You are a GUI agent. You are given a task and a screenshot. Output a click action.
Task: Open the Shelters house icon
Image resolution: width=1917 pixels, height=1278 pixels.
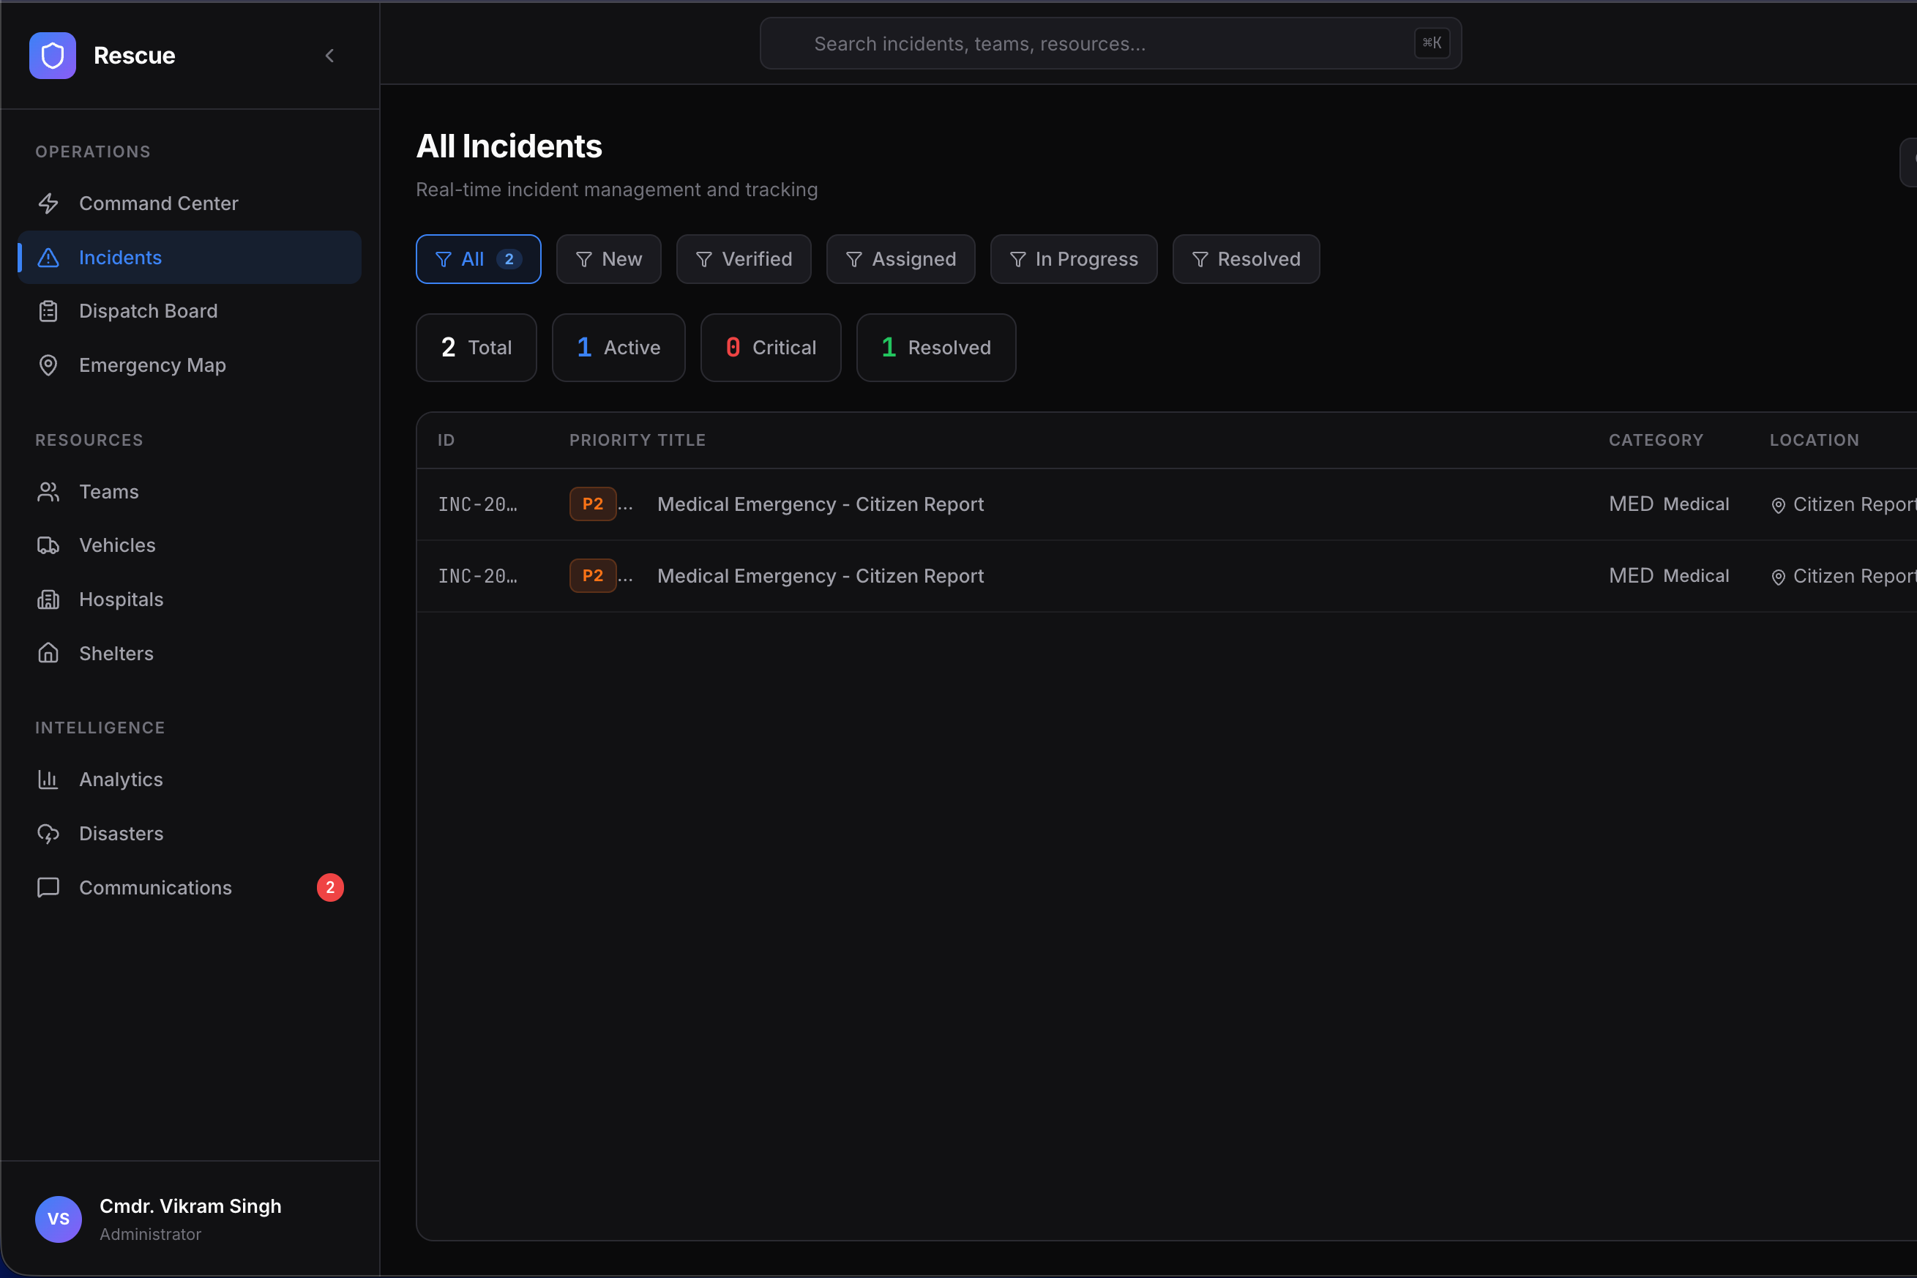coord(48,653)
